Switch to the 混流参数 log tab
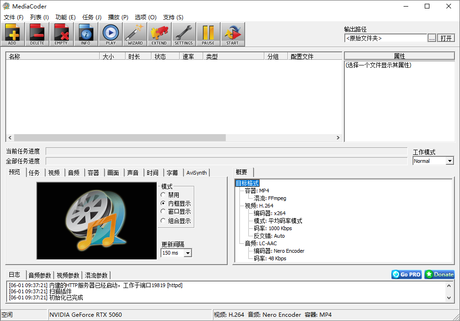Image resolution: width=460 pixels, height=321 pixels. (96, 275)
